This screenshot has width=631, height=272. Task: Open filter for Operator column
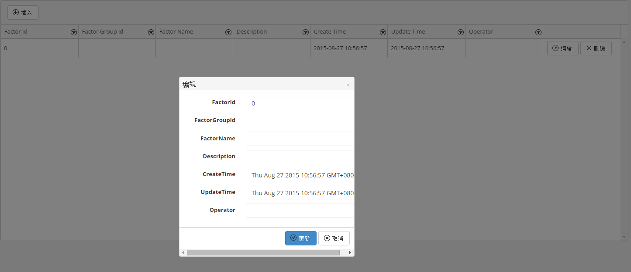click(x=538, y=32)
